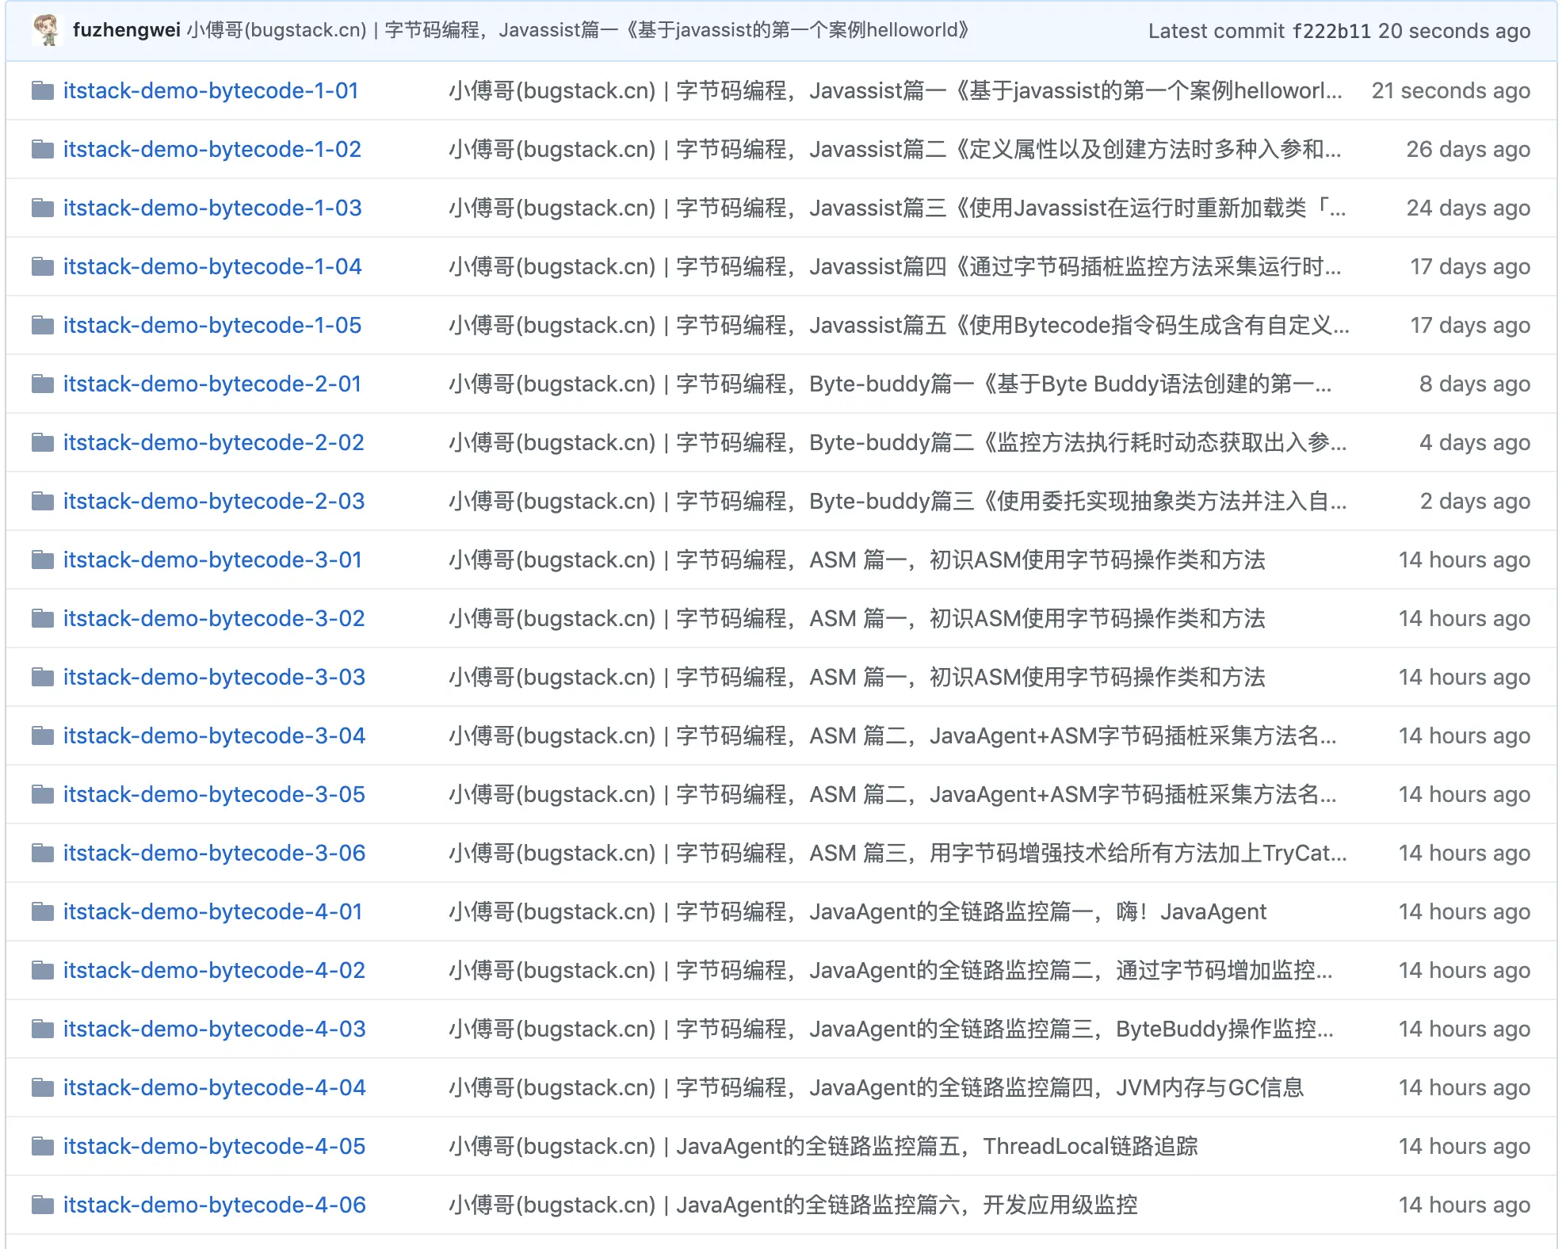Open itstack-demo-bytecode-2-02 folder link

(213, 443)
